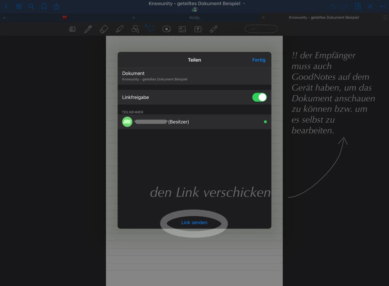Viewport: 389px width, 286px height.
Task: Toggle the split view icon
Action: pyautogui.click(x=385, y=17)
